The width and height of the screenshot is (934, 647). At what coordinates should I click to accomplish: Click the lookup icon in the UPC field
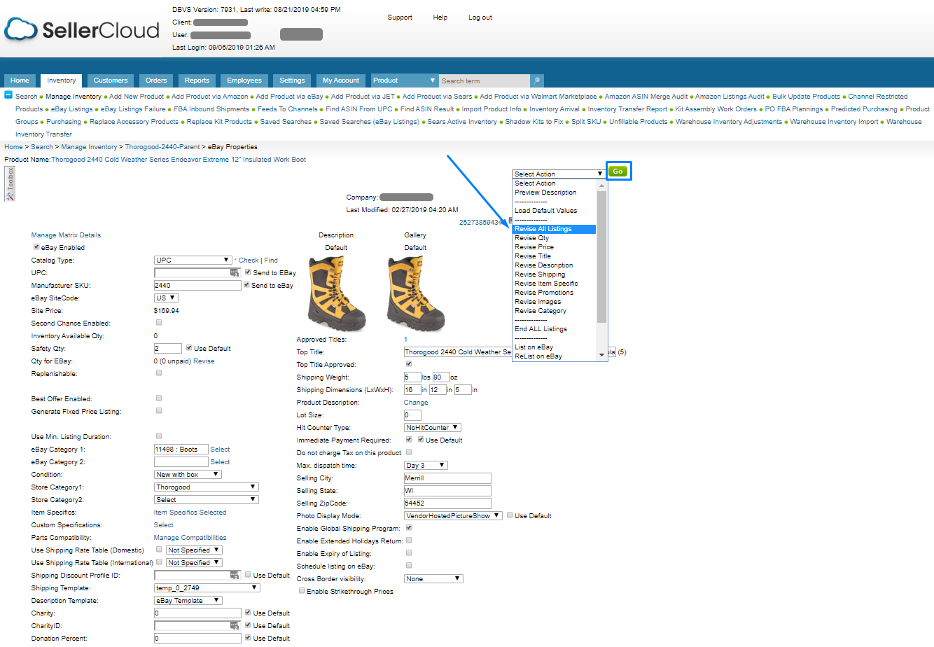point(235,272)
